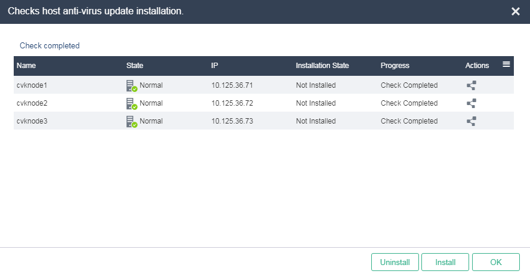The height and width of the screenshot is (274, 530).
Task: Click the action icon for cvknode3
Action: tap(471, 121)
